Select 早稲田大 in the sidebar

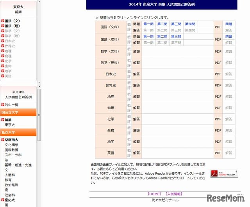[11, 140]
